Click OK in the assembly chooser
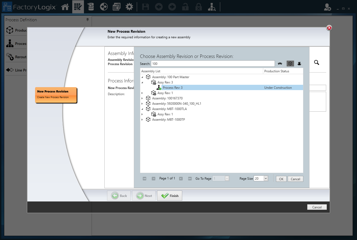 click(x=281, y=179)
